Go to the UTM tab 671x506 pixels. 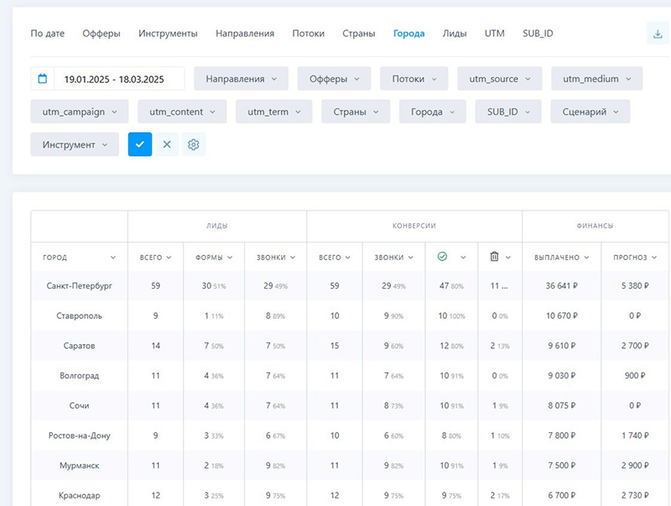(494, 34)
